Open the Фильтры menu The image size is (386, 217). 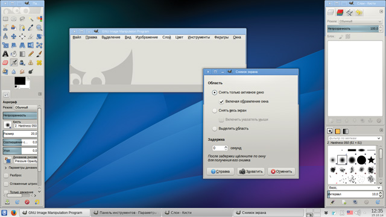click(221, 37)
